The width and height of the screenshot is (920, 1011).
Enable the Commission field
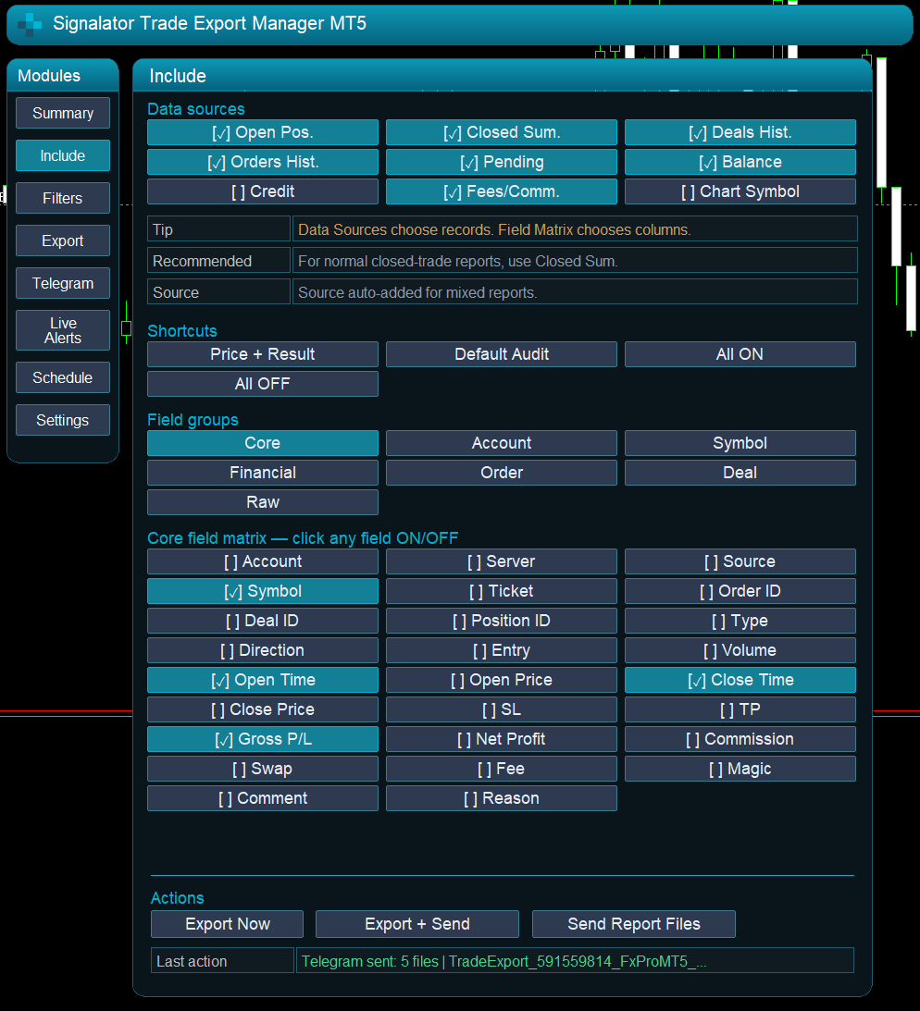740,740
